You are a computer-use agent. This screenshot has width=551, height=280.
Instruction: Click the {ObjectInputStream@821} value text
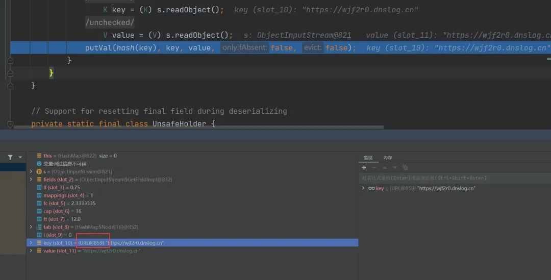82,171
